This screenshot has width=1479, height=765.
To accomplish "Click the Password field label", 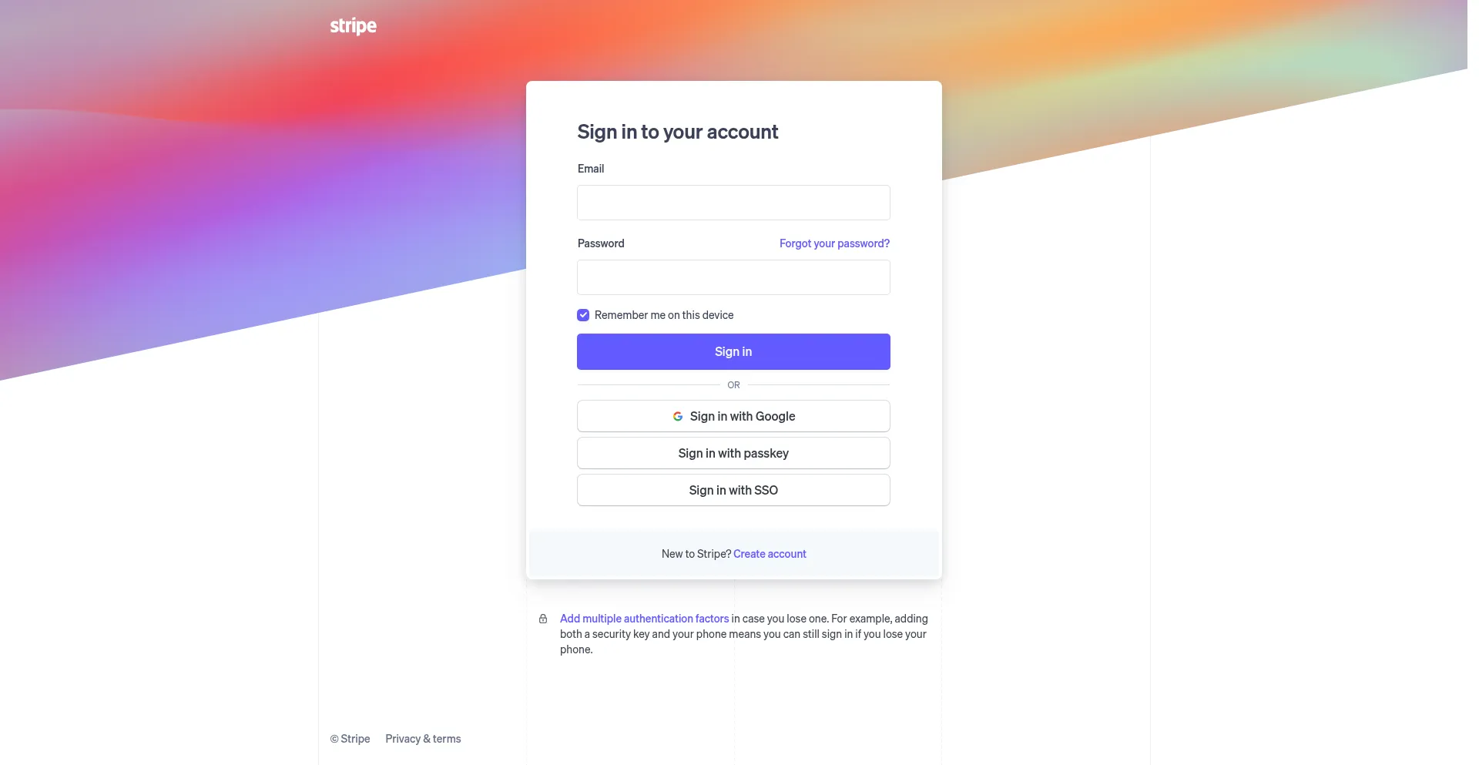I will point(601,243).
